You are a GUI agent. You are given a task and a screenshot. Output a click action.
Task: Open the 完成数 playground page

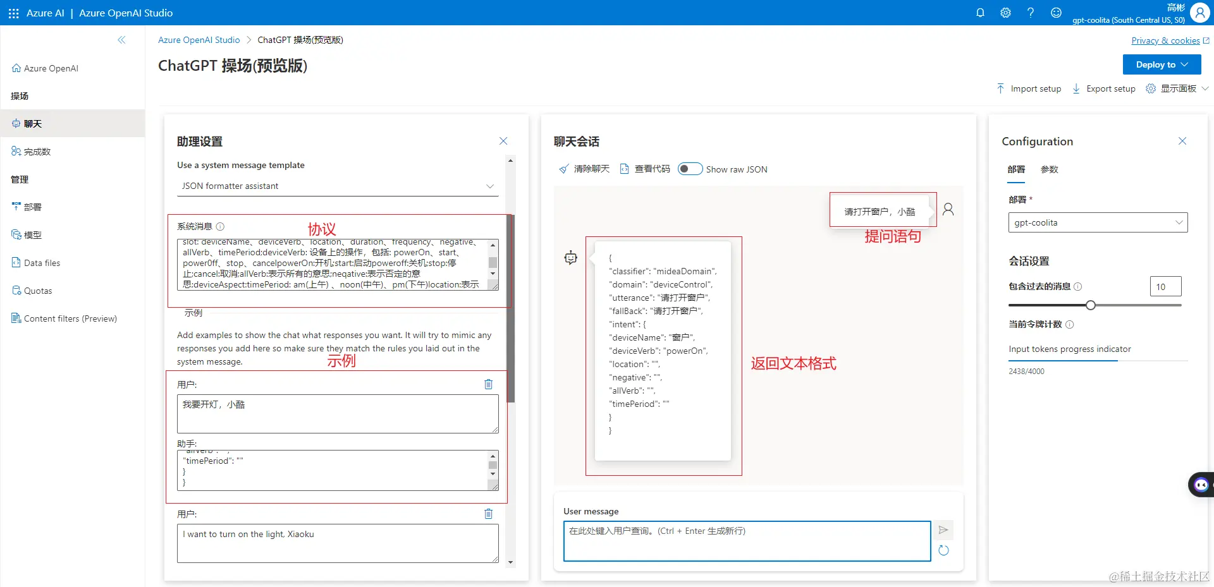[x=31, y=152]
